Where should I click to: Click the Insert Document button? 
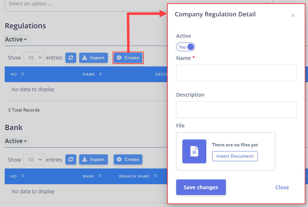click(235, 156)
